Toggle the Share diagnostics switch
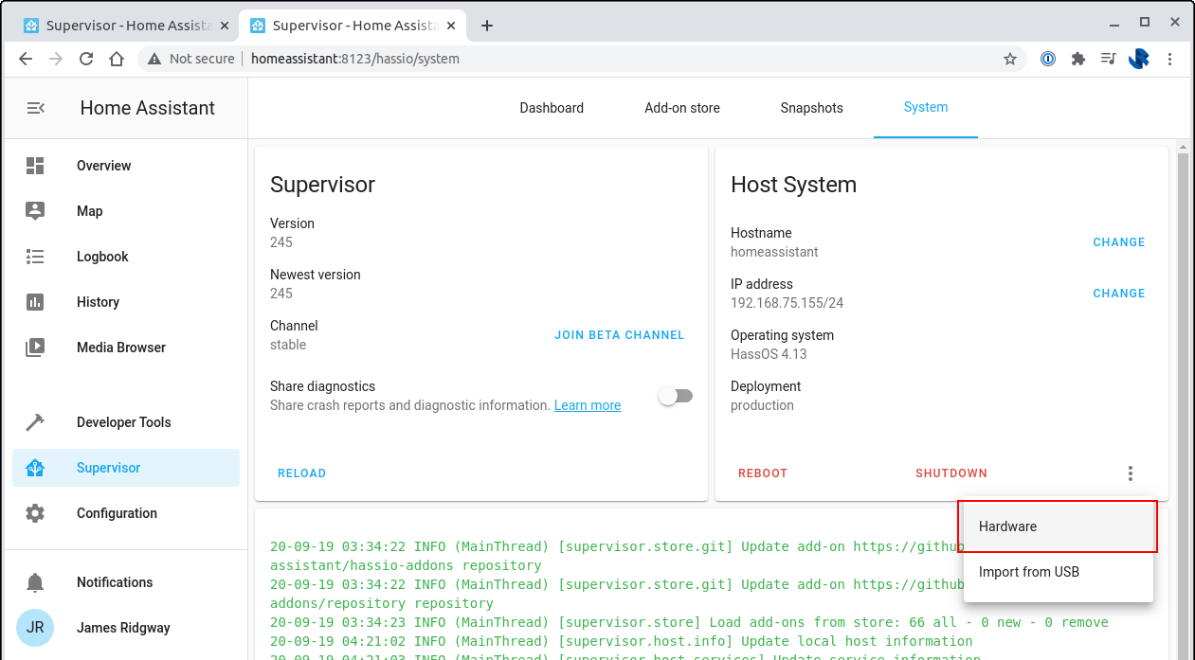This screenshot has width=1195, height=660. point(676,396)
